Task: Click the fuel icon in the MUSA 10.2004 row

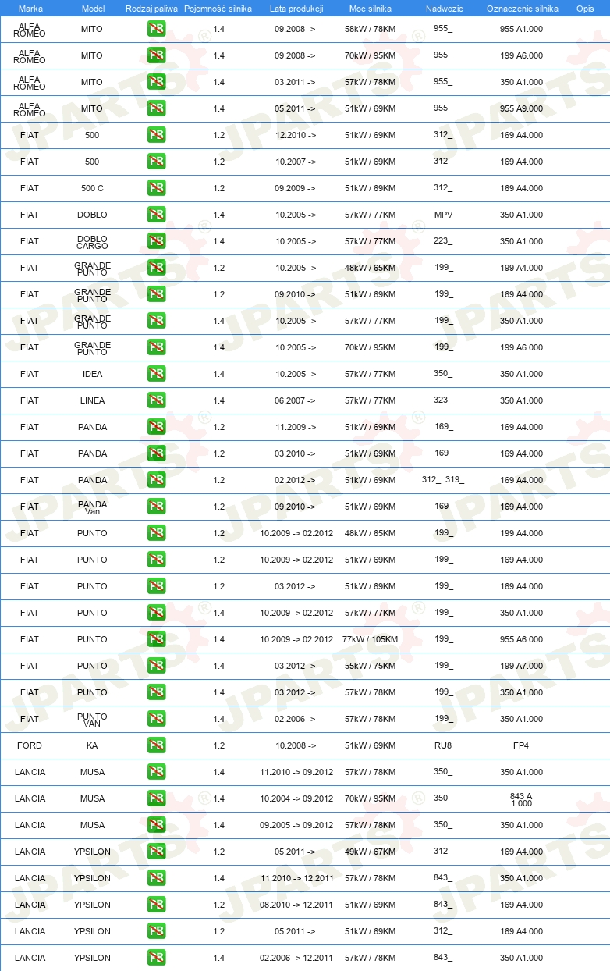Action: [x=156, y=798]
